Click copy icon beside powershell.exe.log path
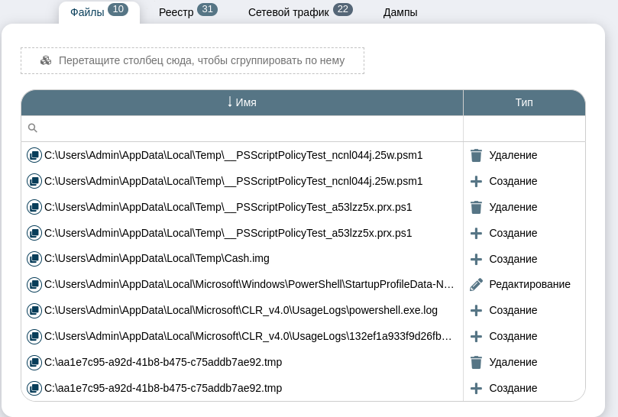618x417 pixels. [34, 311]
